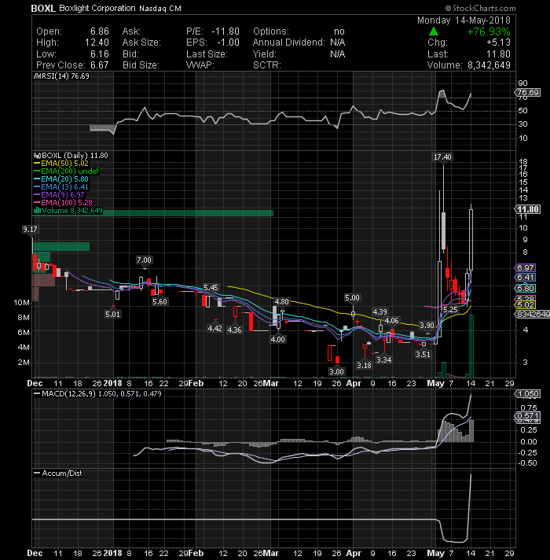550x560 pixels.
Task: Click the 17.40 peak price label
Action: pos(442,157)
